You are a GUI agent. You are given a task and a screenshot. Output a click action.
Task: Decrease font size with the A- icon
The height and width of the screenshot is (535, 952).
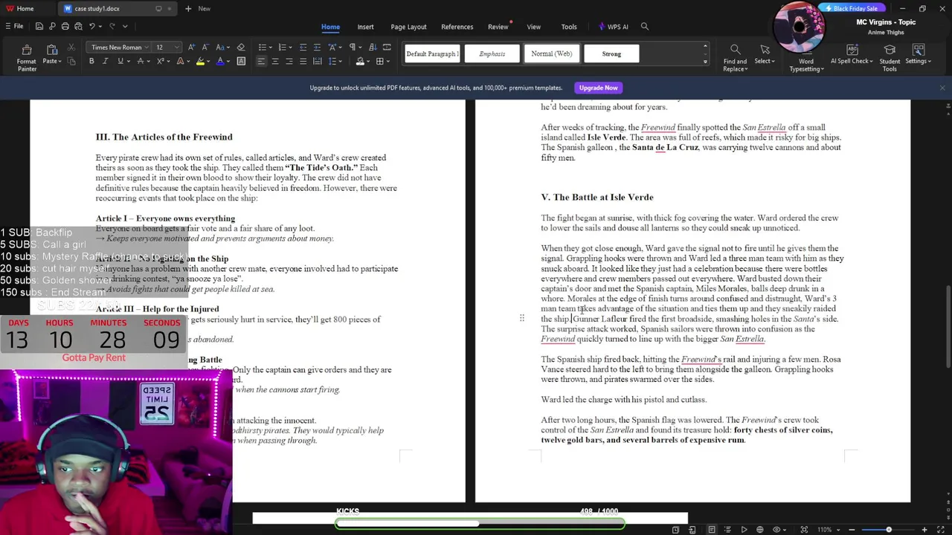(x=205, y=48)
